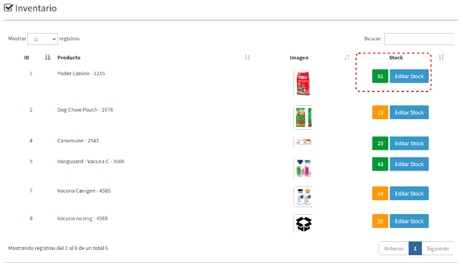
Task: Click the Vacuna no img box icon
Action: click(304, 224)
